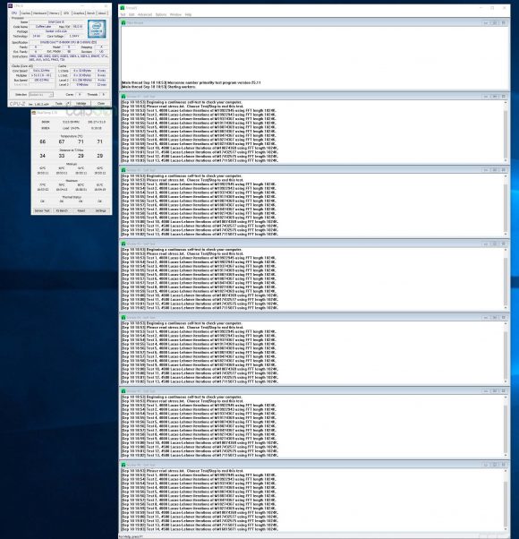Screen dimensions: 519x539
Task: Minimize the Main thread child window
Action: click(x=486, y=22)
